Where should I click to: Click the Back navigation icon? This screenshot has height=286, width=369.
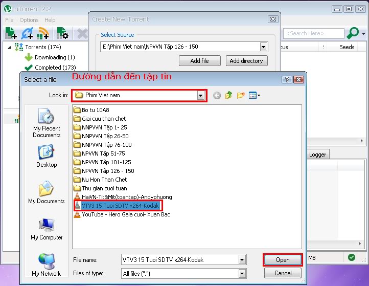(217, 95)
